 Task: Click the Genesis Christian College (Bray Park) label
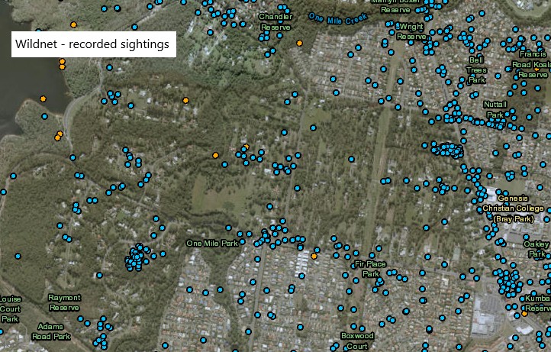pos(513,208)
